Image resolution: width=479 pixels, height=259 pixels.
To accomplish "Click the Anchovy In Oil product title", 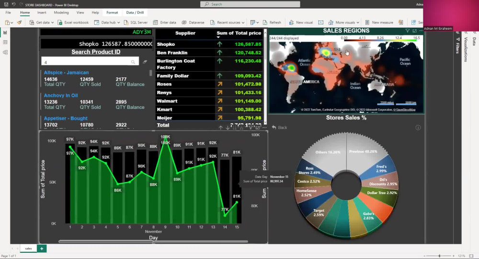I will (61, 96).
